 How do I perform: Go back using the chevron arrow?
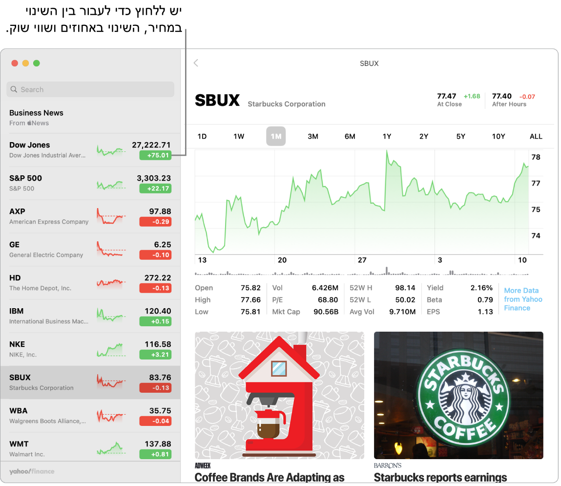196,63
